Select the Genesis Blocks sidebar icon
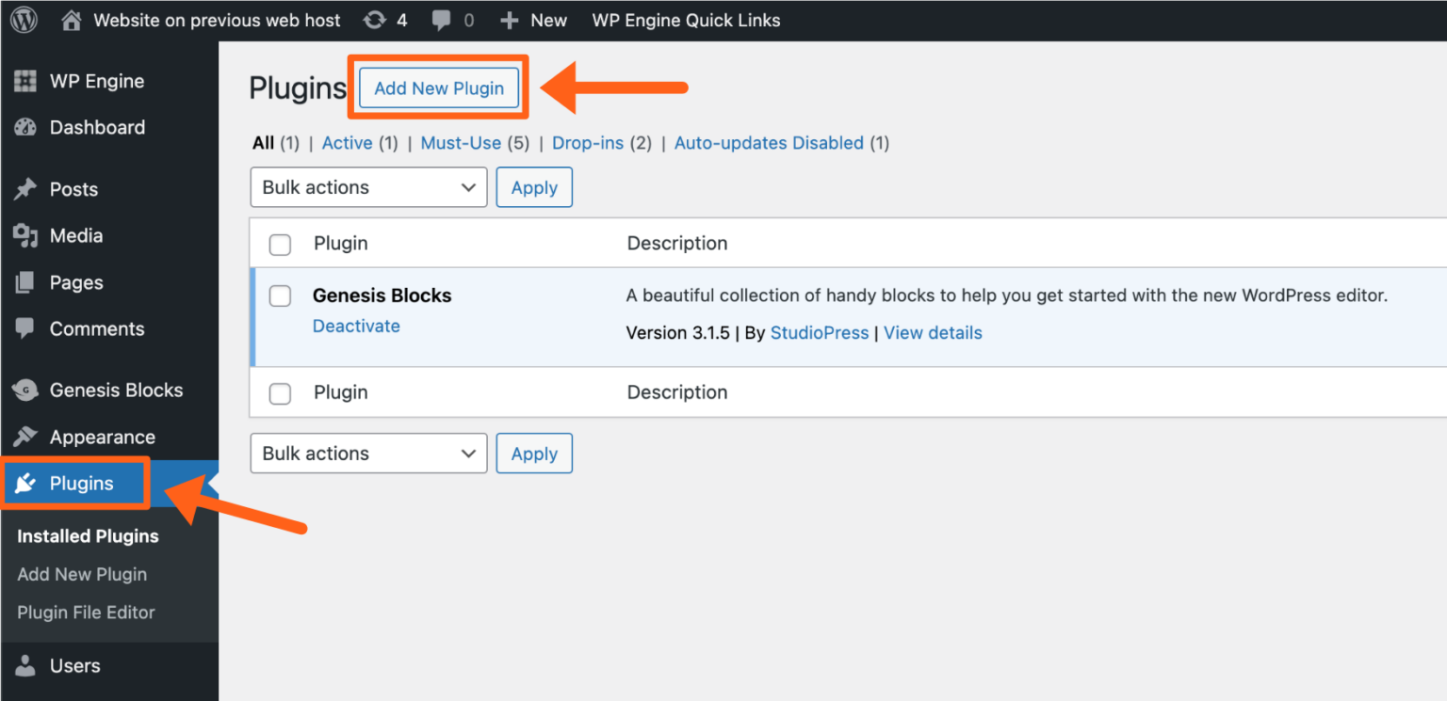The width and height of the screenshot is (1447, 701). pos(26,390)
